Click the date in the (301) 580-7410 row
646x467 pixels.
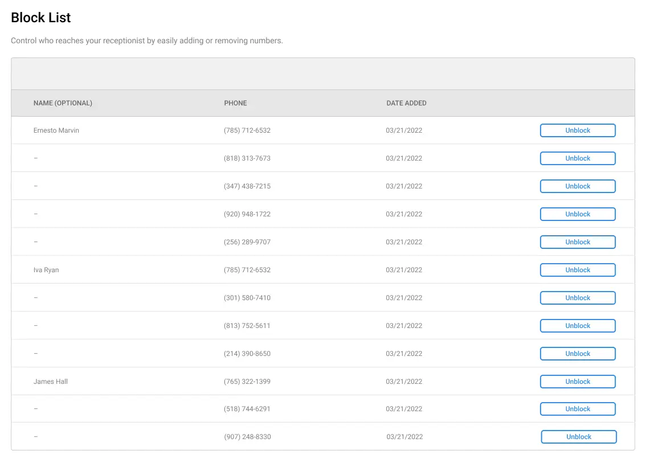pyautogui.click(x=404, y=298)
